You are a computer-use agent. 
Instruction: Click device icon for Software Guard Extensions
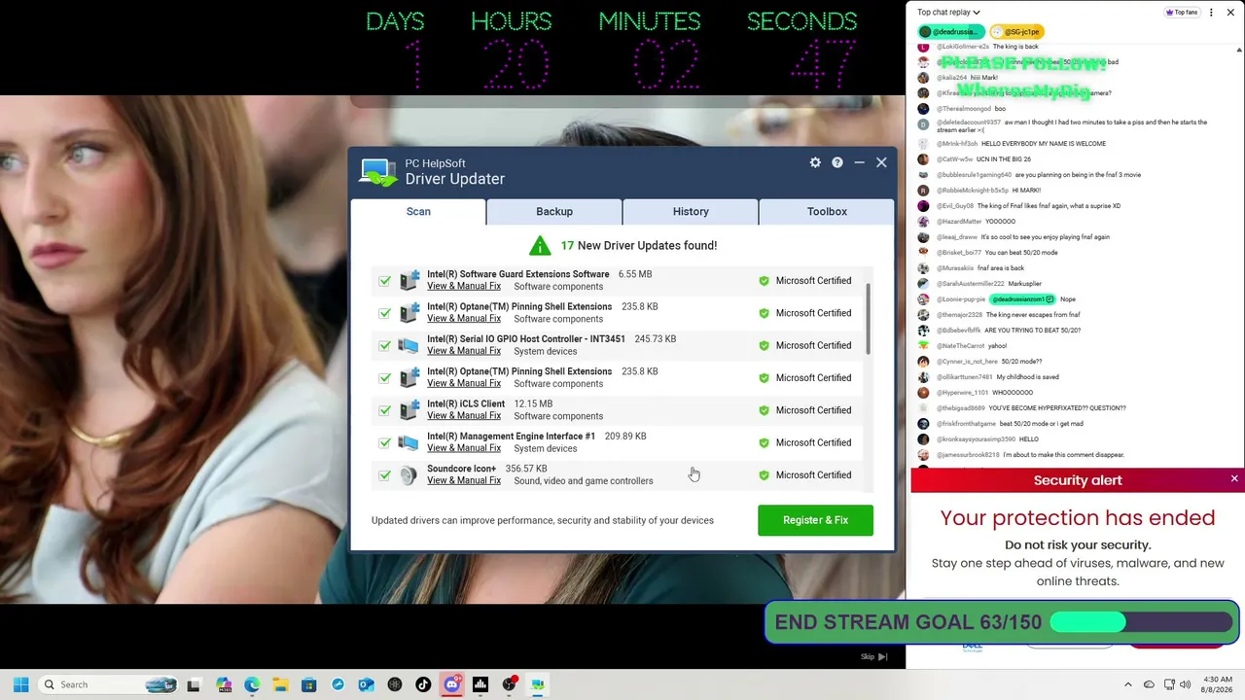click(409, 280)
